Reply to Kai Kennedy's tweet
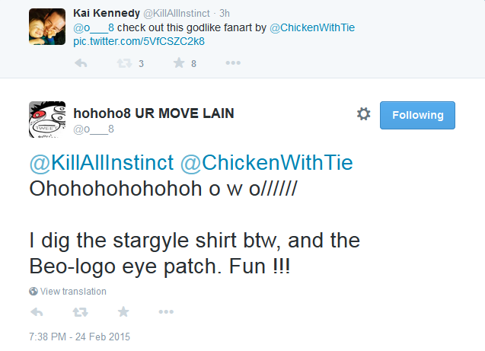Image resolution: width=485 pixels, height=351 pixels. (81, 64)
